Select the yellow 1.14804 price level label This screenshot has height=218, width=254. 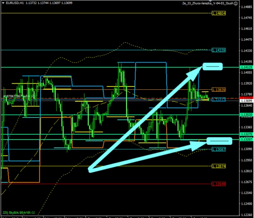point(219,13)
